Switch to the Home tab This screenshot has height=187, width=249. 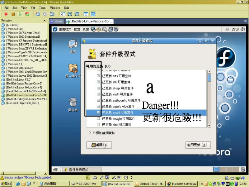pos(57,22)
